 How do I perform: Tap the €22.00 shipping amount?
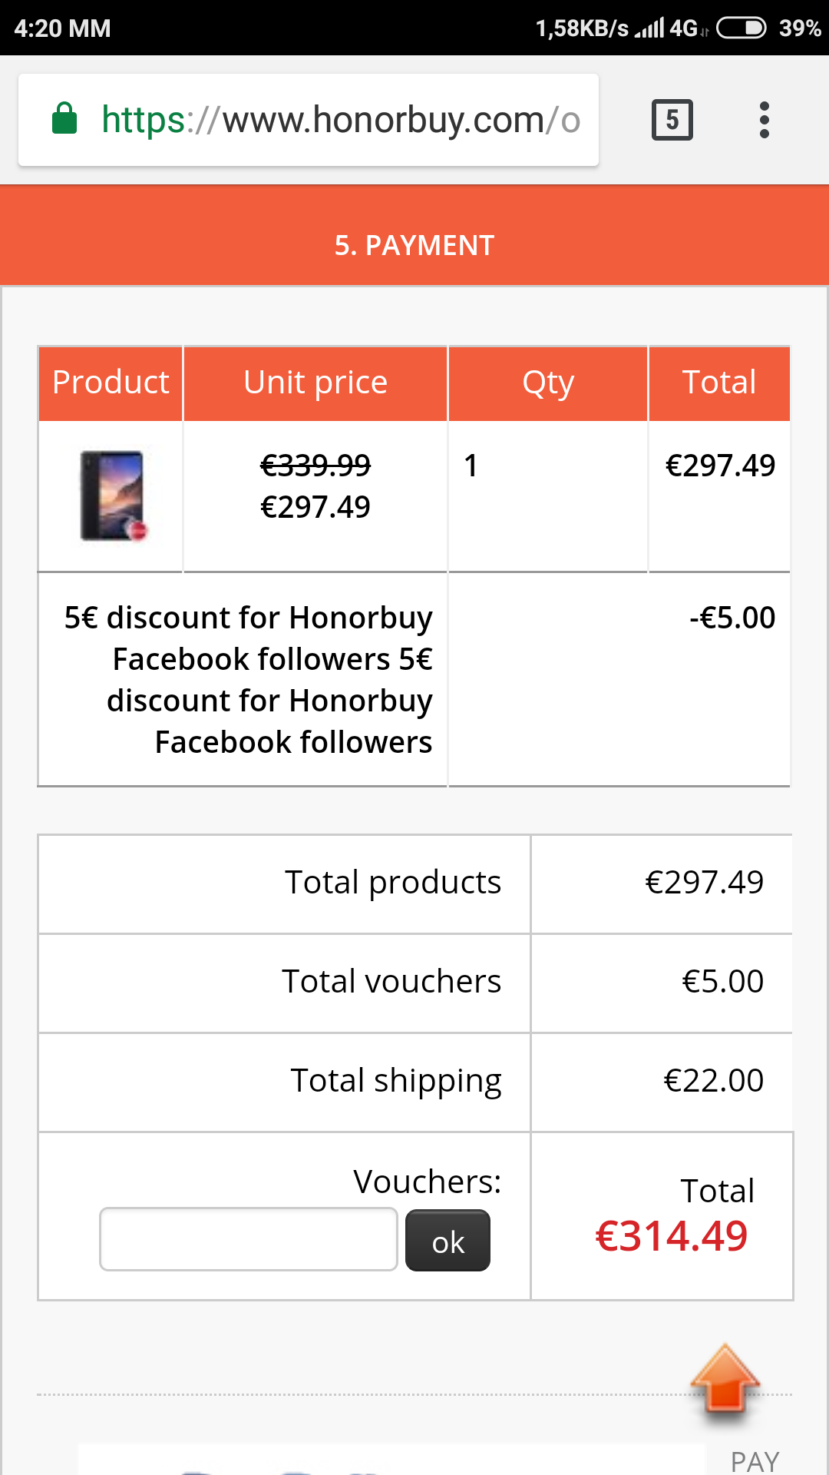point(713,1080)
